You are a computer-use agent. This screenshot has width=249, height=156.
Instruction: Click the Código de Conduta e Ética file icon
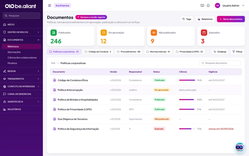click(54, 80)
